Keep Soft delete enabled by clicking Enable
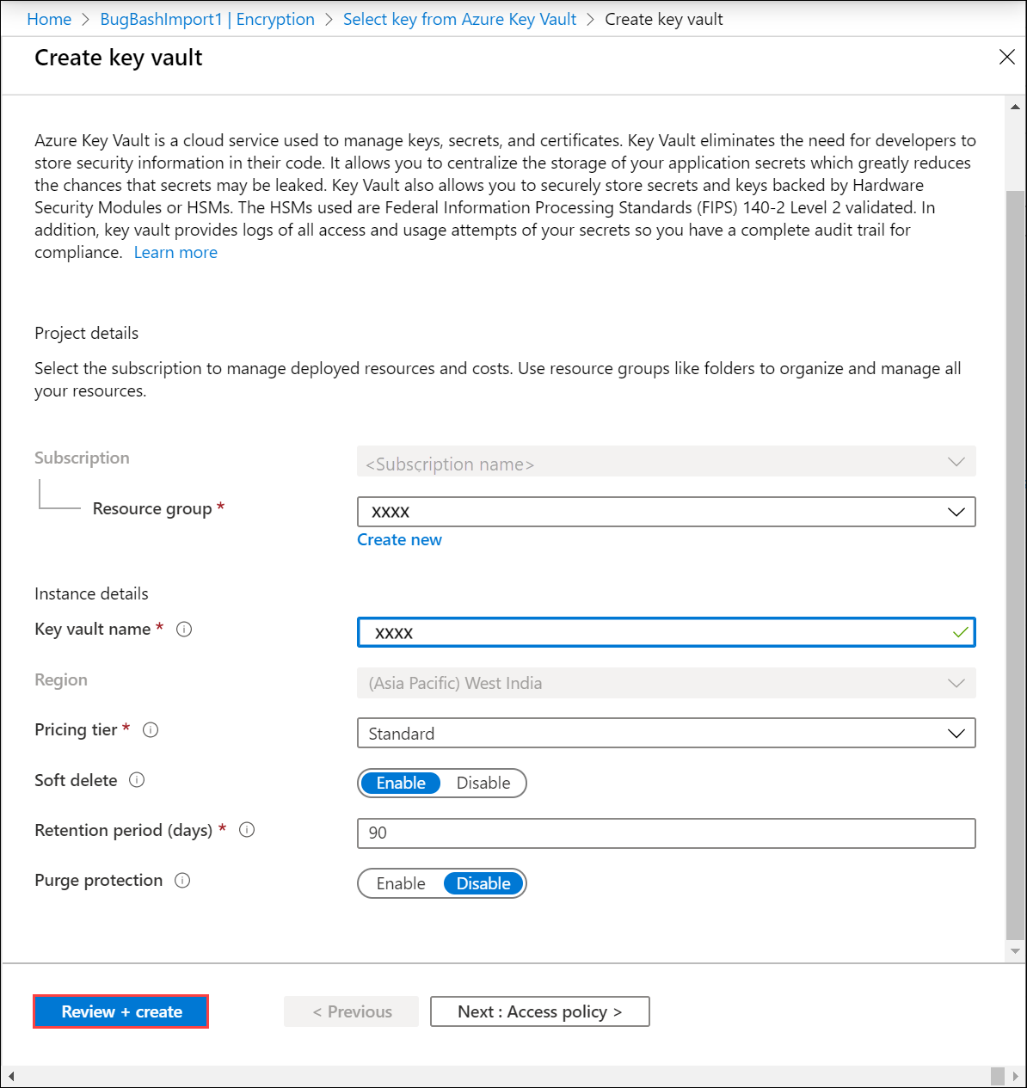 (x=401, y=783)
